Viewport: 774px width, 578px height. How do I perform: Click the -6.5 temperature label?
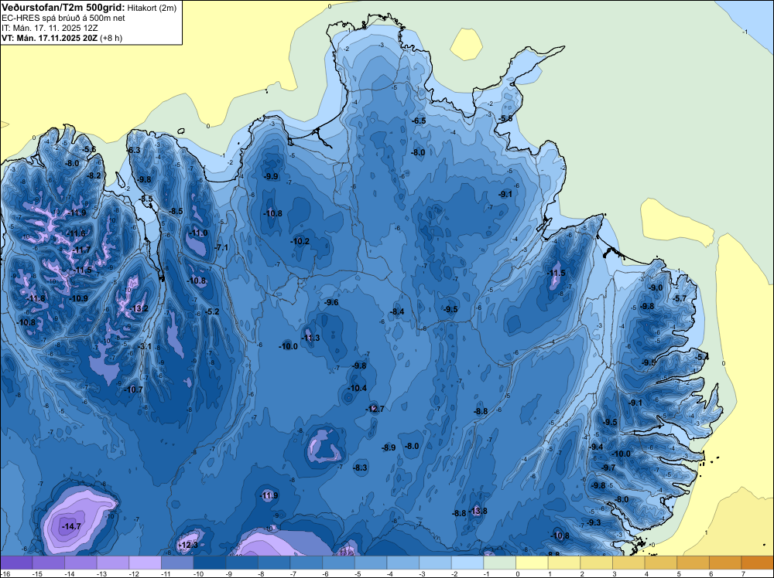coord(419,121)
